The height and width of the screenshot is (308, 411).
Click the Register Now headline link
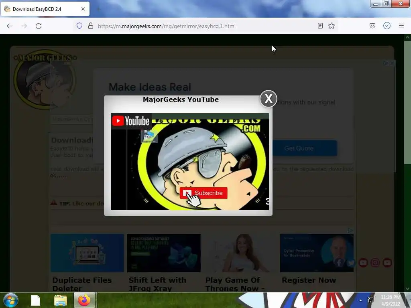point(309,280)
